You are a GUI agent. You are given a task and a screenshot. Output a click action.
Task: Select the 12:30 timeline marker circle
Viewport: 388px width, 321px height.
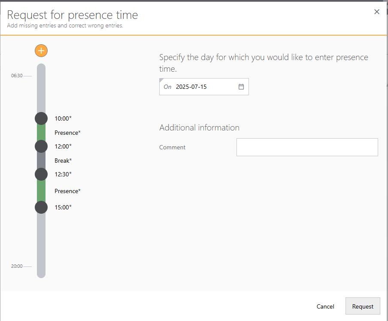point(41,174)
